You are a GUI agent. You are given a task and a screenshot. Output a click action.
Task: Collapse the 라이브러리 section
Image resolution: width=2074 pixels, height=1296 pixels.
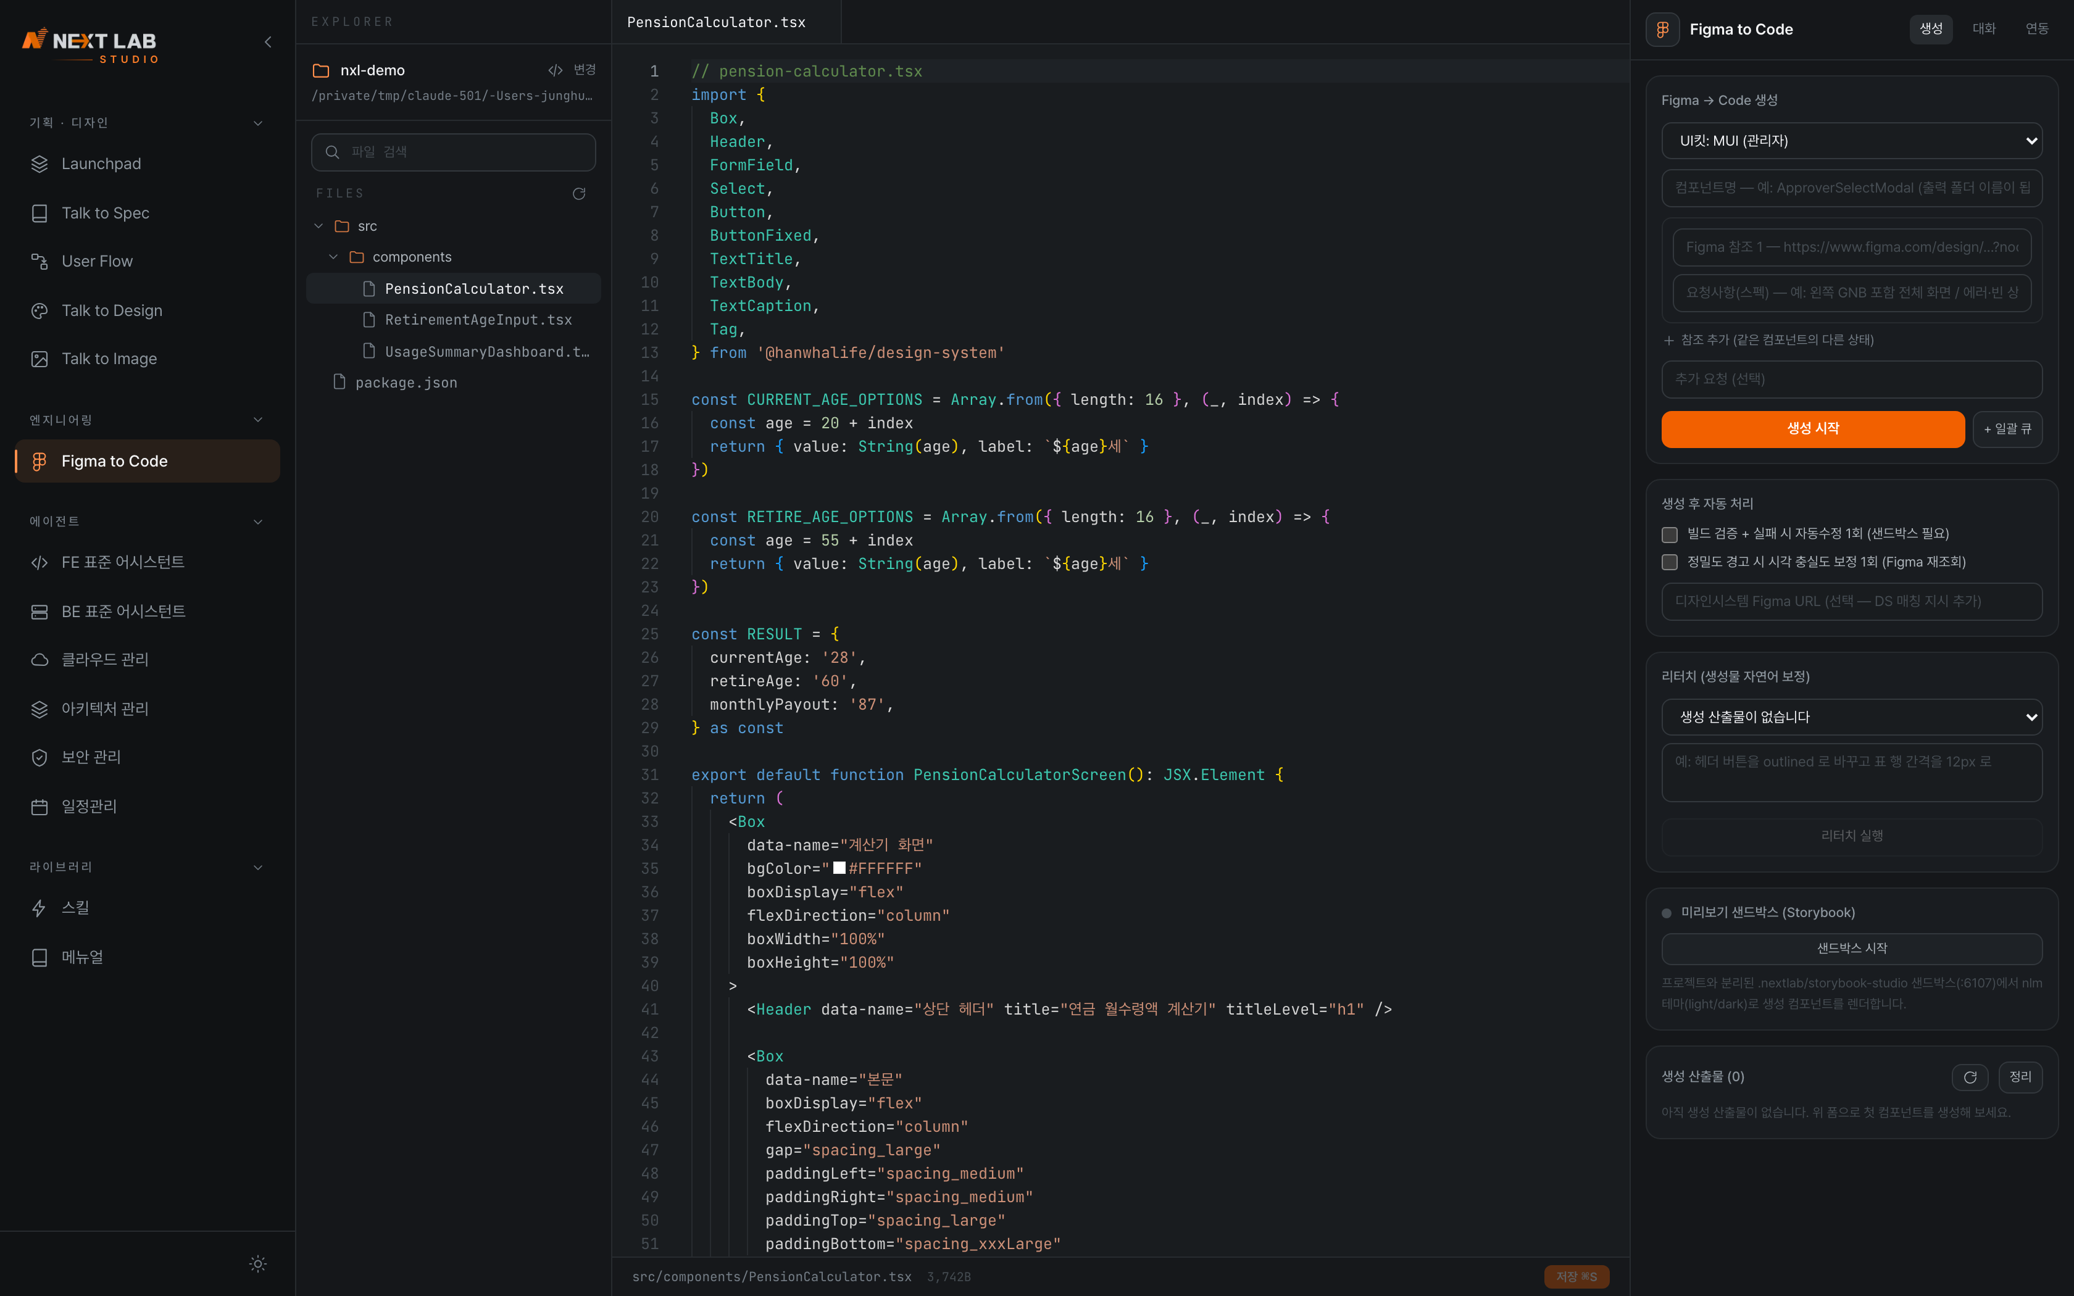tap(258, 866)
